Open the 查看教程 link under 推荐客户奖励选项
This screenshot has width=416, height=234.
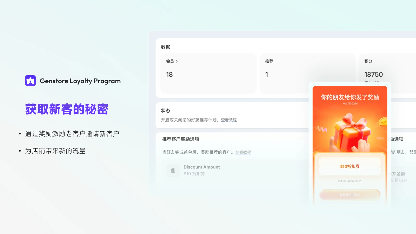(x=243, y=152)
